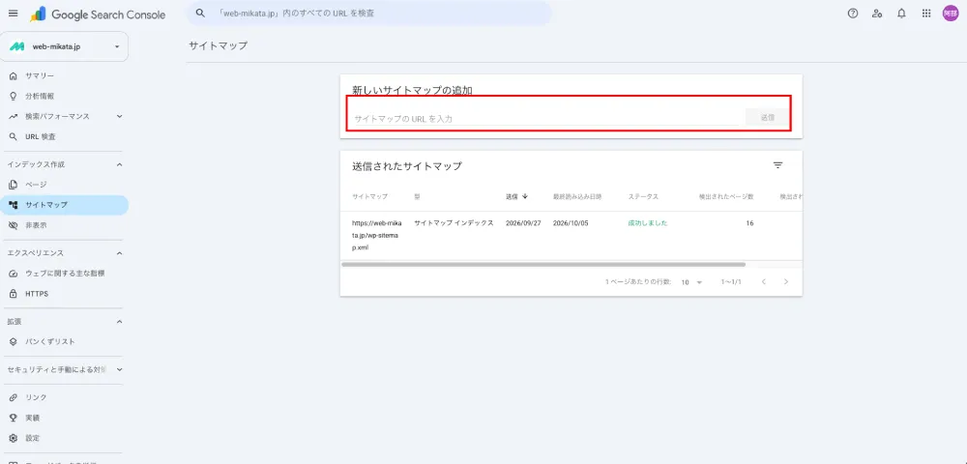967x464 pixels.
Task: Click the 非表示 crossed-eye icon
Action: coord(13,225)
